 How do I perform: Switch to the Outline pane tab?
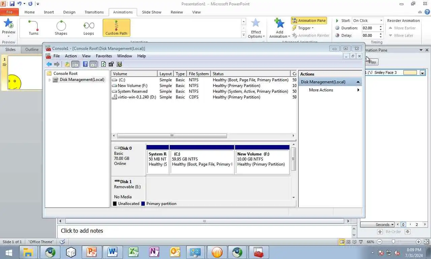tap(32, 50)
